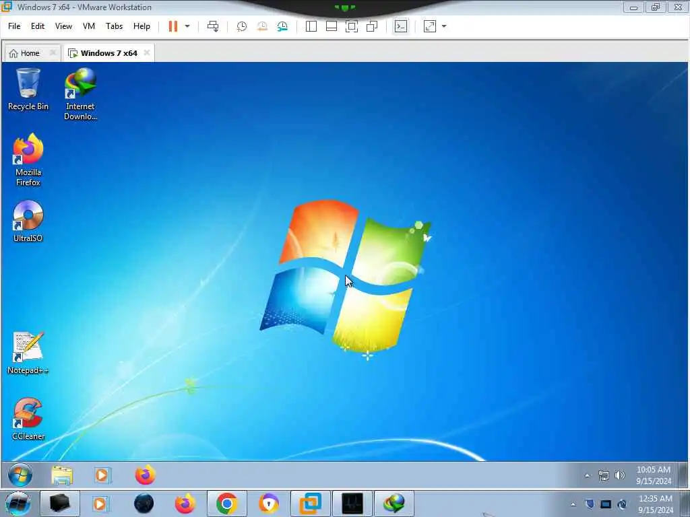Click the monitor icon in host tray

click(606, 504)
